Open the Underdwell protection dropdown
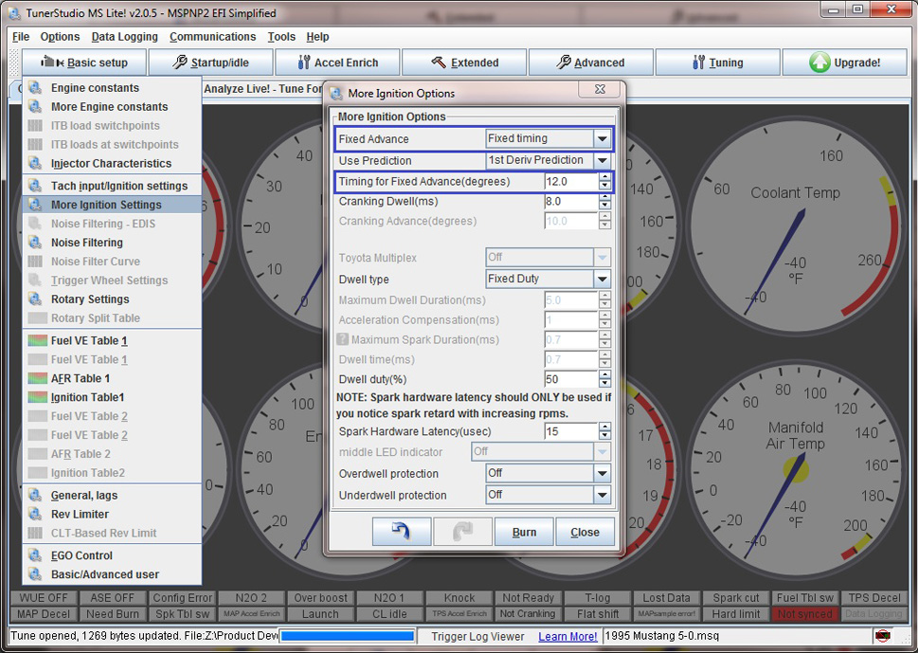This screenshot has height=653, width=918. (602, 495)
